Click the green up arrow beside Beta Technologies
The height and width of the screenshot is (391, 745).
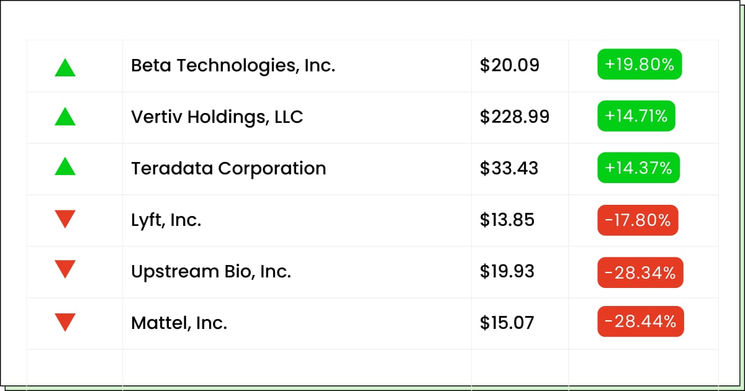(x=65, y=67)
